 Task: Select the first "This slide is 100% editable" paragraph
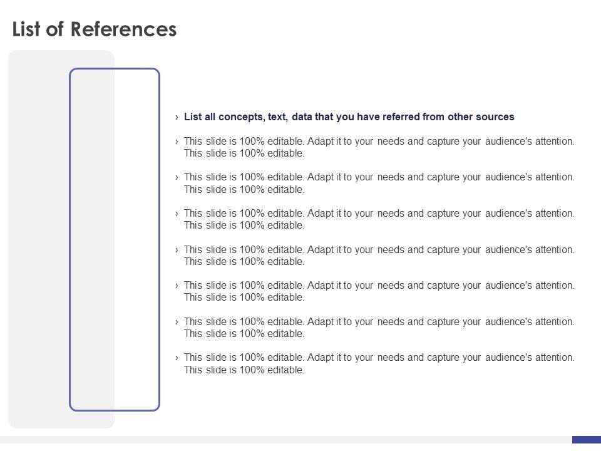[x=379, y=147]
